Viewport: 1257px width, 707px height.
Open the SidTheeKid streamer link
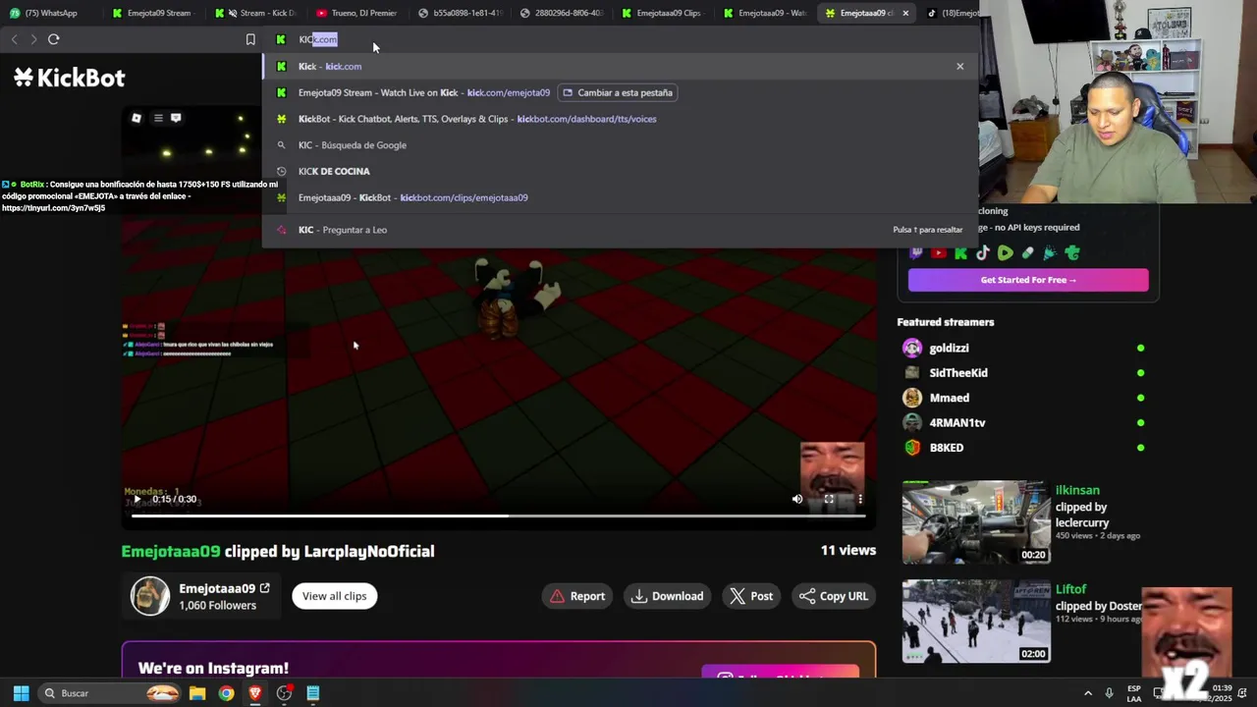click(x=958, y=373)
